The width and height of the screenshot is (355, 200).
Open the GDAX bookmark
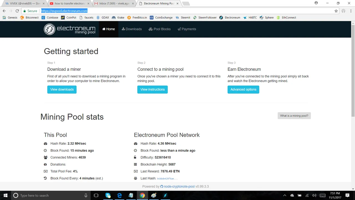click(103, 17)
